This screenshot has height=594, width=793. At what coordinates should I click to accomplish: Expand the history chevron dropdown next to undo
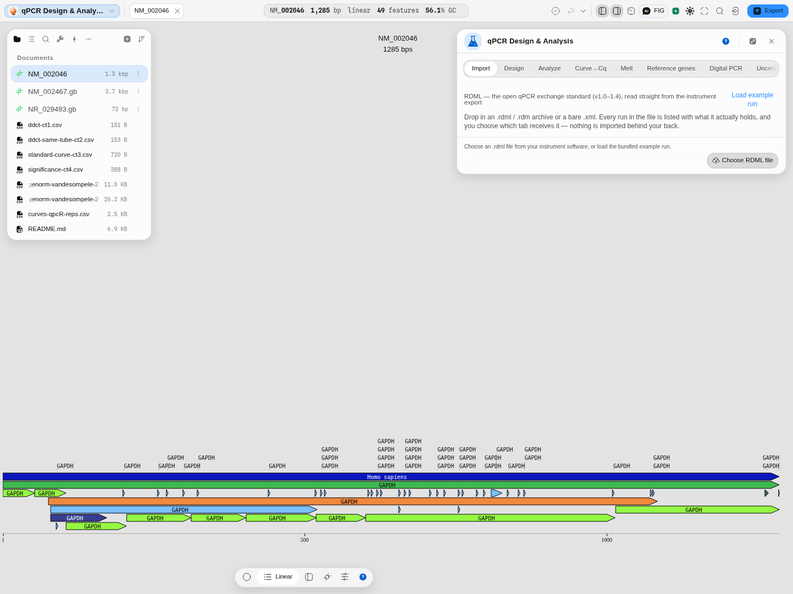(x=583, y=11)
